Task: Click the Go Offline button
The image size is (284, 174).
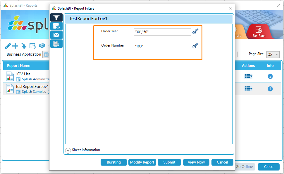Action: tap(245, 167)
